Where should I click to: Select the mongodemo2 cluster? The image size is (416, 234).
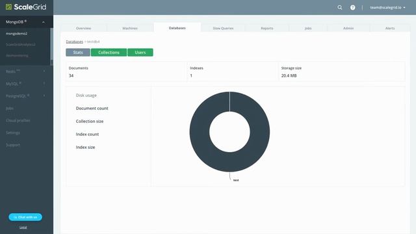16,34
